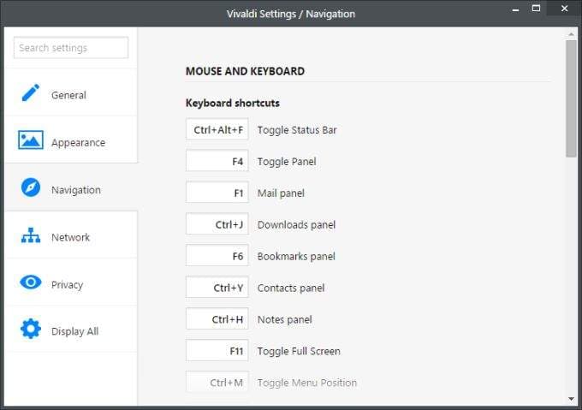Edit the Ctrl+Y shortcut for Contacts panel
582x410 pixels.
[217, 287]
